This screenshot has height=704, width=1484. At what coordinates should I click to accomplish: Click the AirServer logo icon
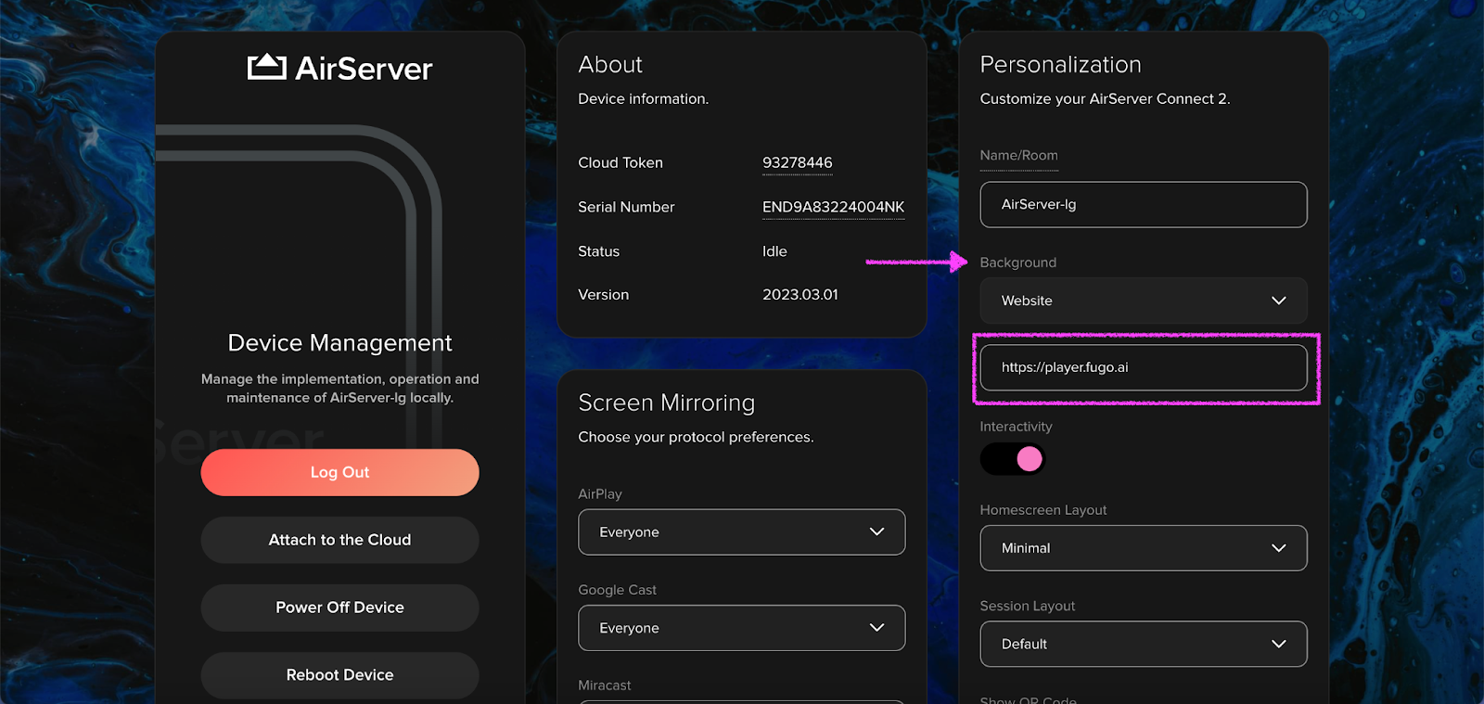pos(266,67)
